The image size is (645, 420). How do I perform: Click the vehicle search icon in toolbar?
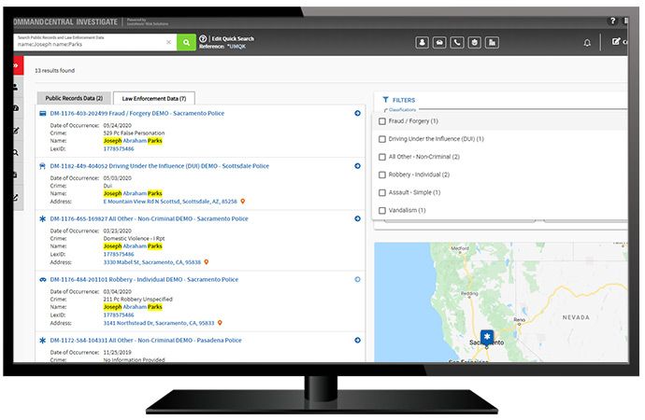[x=439, y=42]
